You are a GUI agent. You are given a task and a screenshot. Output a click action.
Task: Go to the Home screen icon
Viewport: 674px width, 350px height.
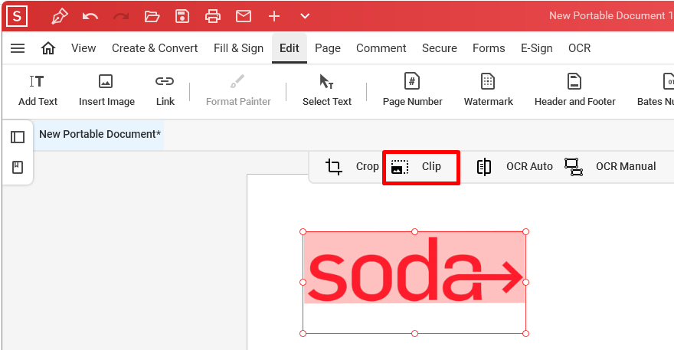click(48, 48)
